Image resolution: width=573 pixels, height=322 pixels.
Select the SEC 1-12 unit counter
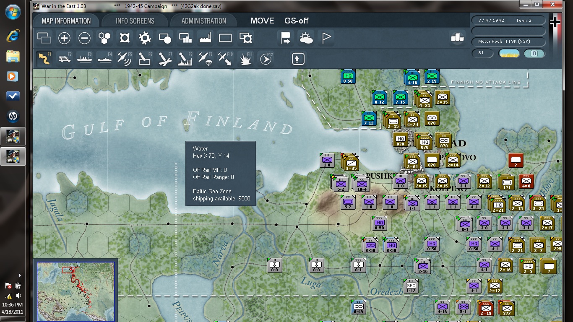[411, 286]
